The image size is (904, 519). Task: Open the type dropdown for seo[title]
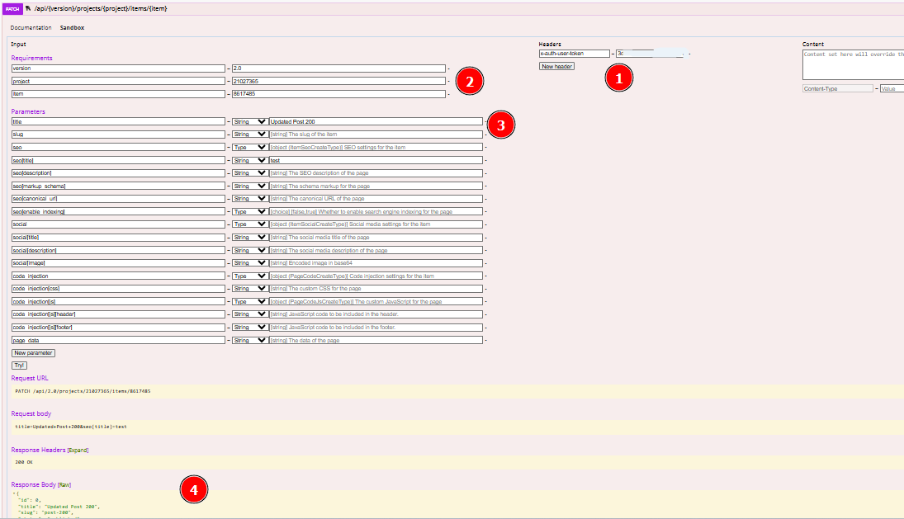point(249,160)
